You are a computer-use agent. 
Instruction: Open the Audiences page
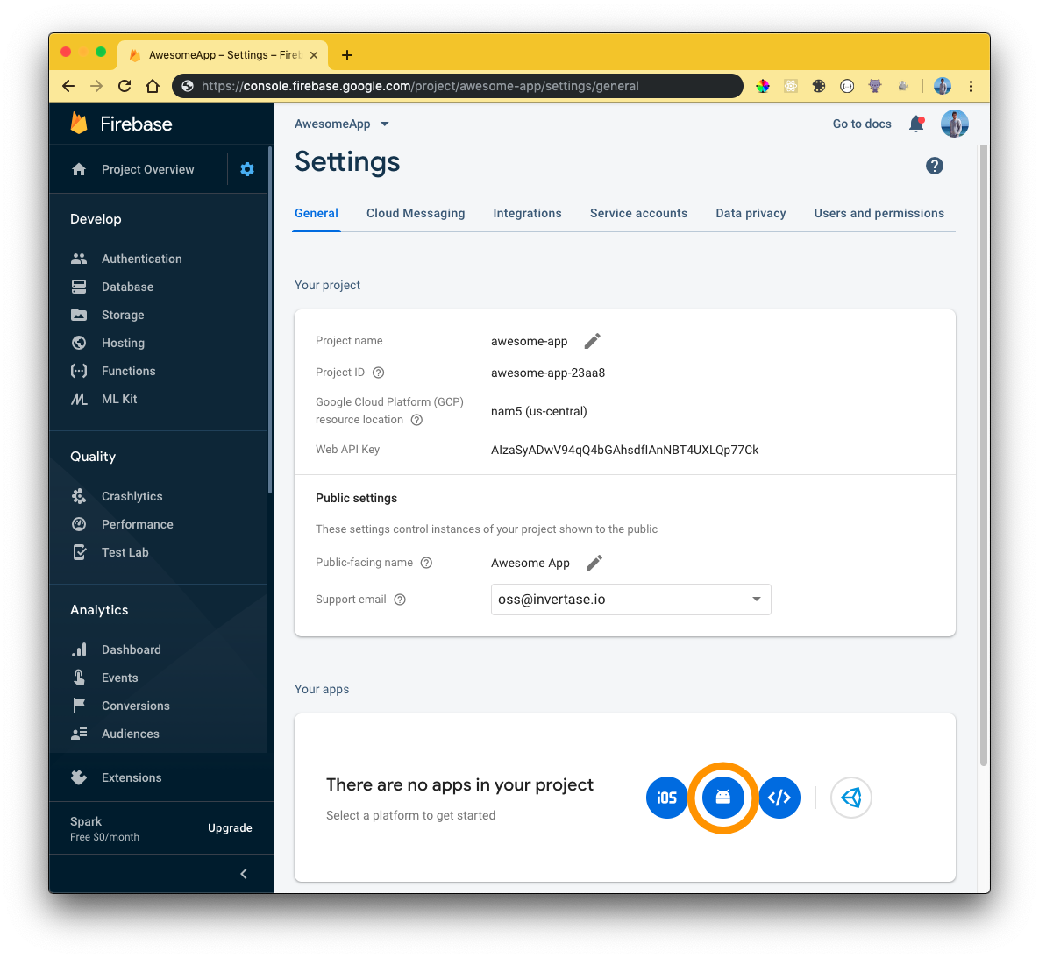coord(130,734)
